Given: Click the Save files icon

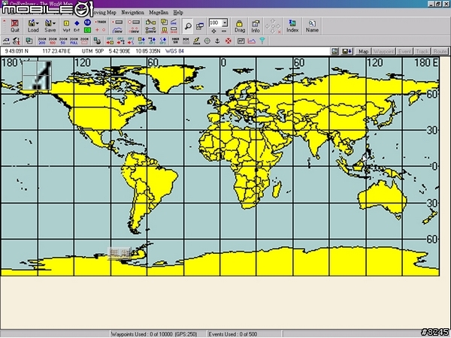Looking at the screenshot, I should pyautogui.click(x=49, y=26).
